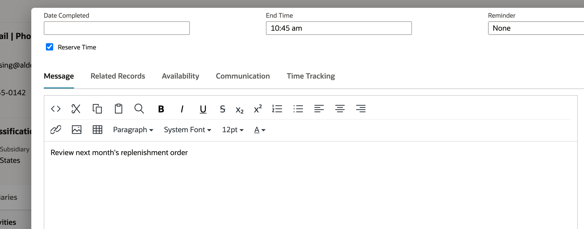584x229 pixels.
Task: Insert a numbered list
Action: pos(277,109)
